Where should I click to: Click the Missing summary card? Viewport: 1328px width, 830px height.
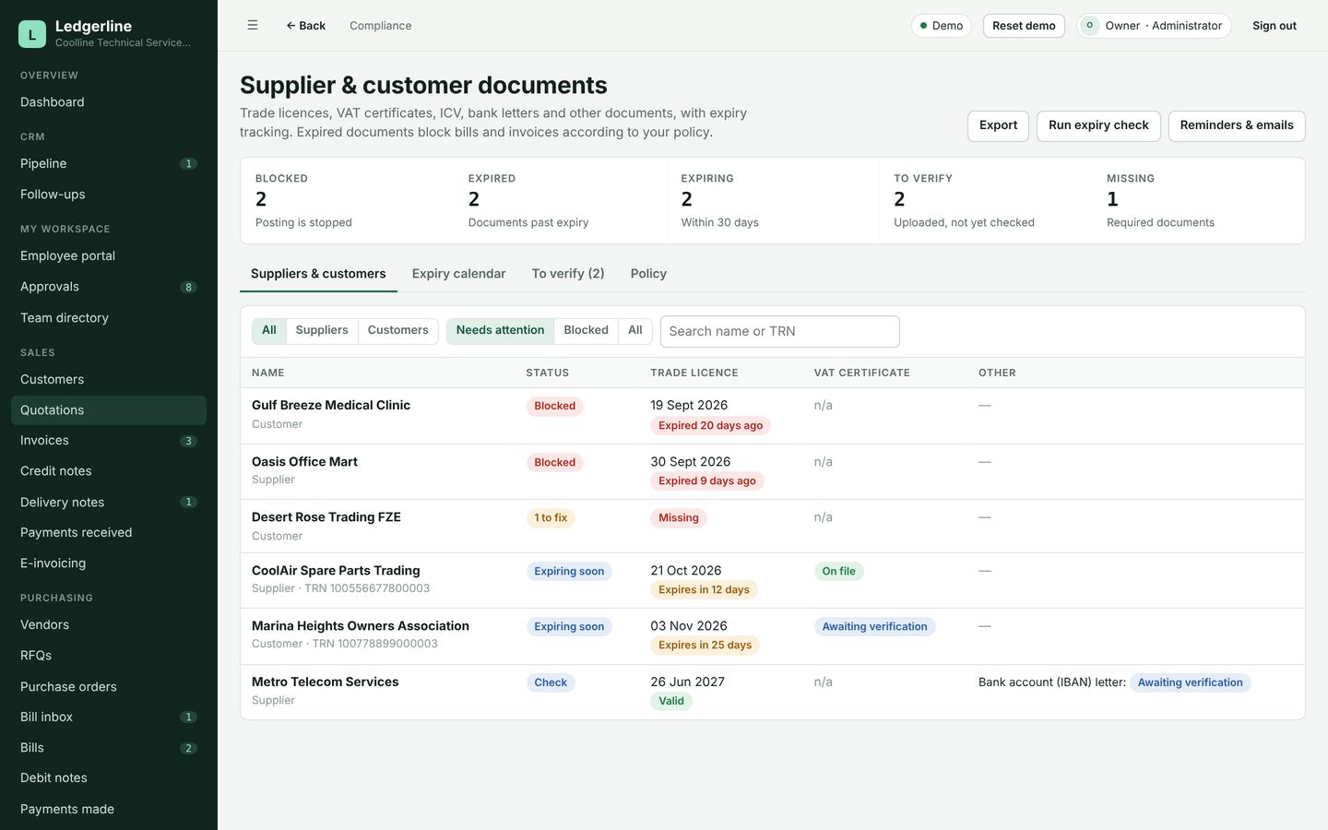pyautogui.click(x=1198, y=200)
